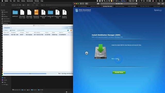
Task: Switch to the Verizon Router tab
Action: point(157,6)
